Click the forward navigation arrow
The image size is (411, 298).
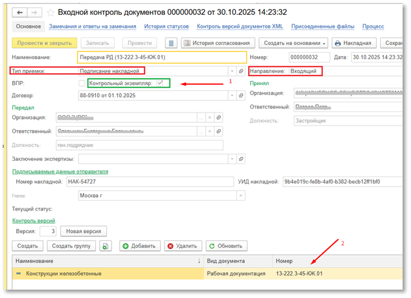33,12
